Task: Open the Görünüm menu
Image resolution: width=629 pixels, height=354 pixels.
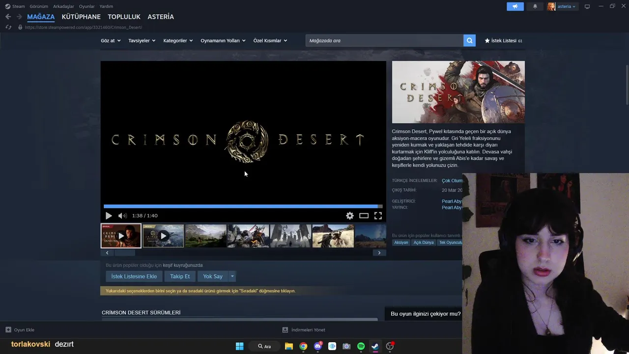Action: tap(39, 6)
